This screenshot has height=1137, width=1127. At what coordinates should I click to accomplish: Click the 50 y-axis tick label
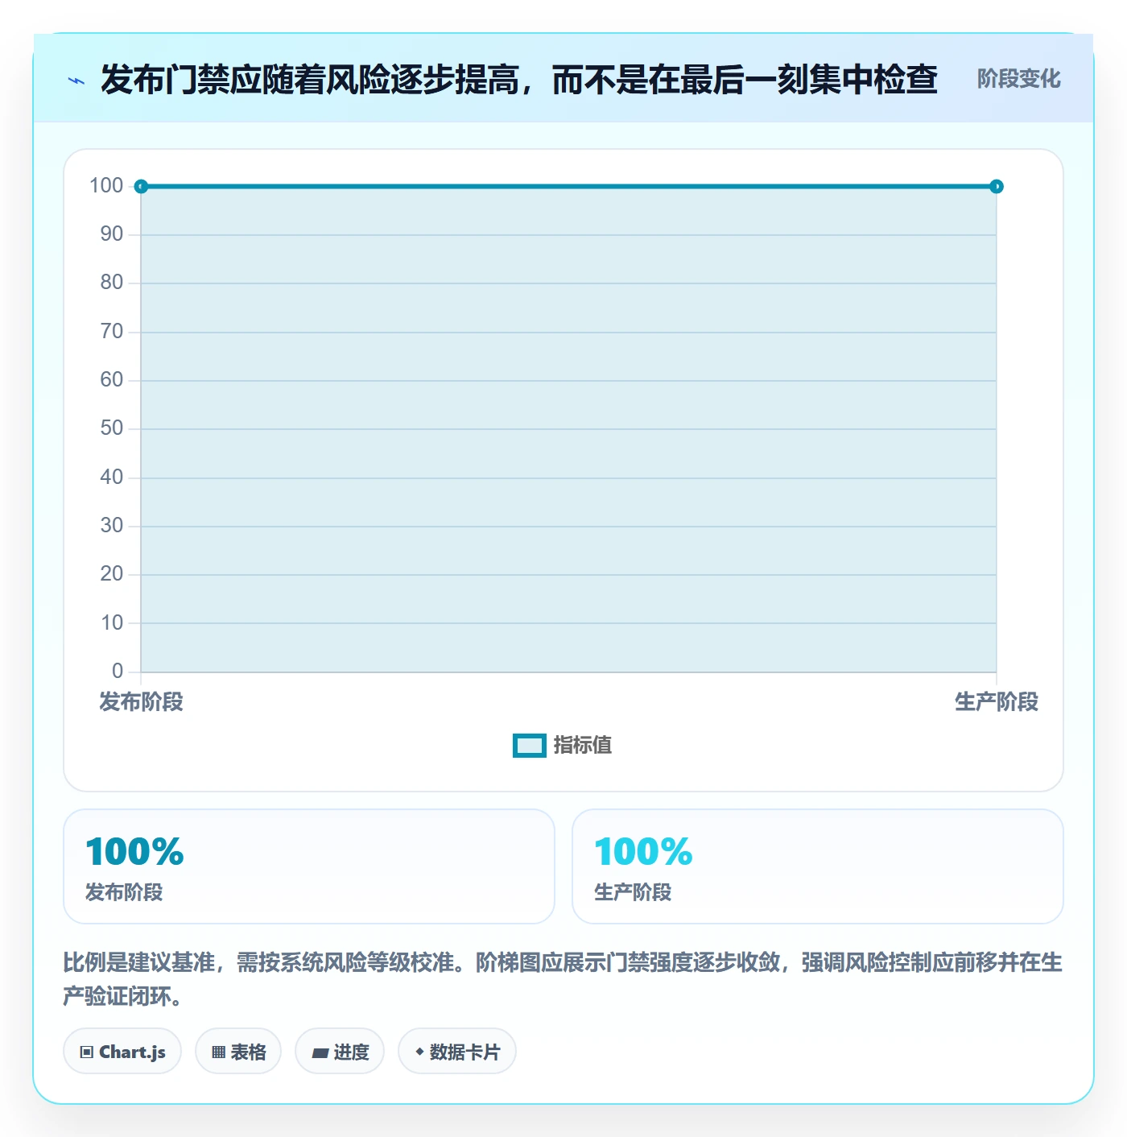tap(112, 428)
